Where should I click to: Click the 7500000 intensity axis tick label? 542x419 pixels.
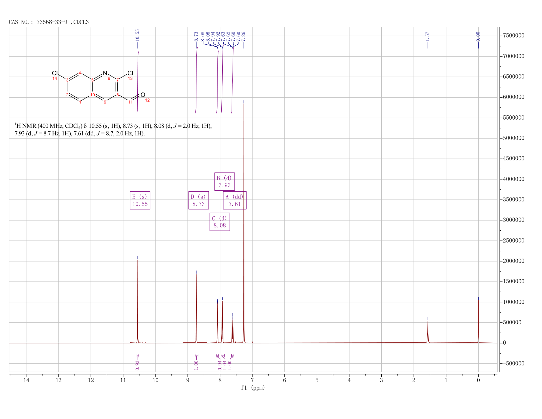click(x=513, y=36)
